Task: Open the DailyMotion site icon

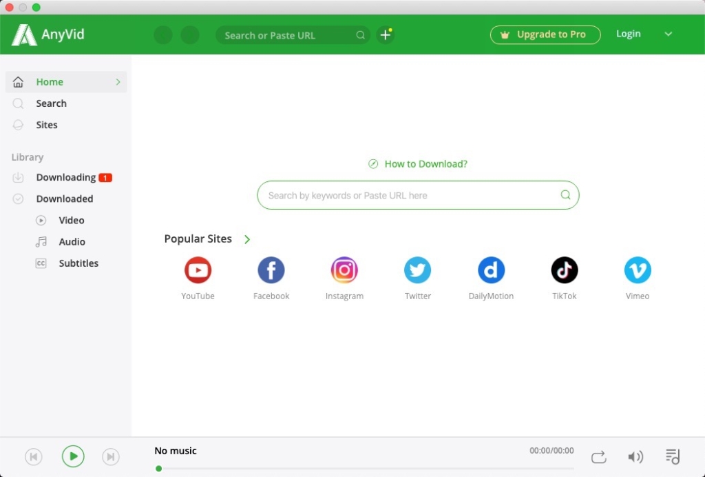Action: 491,270
